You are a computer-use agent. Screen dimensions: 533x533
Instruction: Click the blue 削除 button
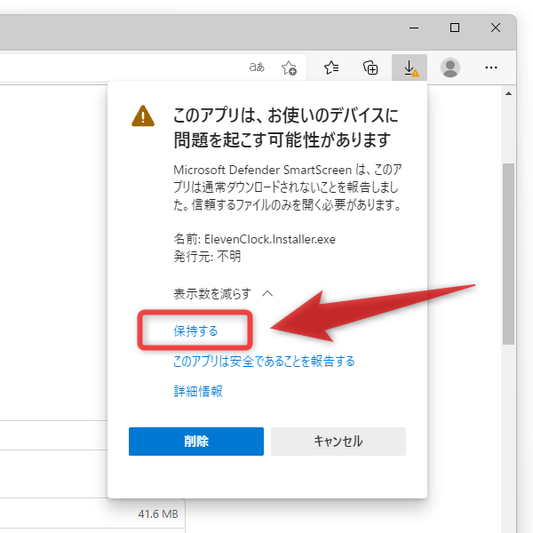point(196,442)
